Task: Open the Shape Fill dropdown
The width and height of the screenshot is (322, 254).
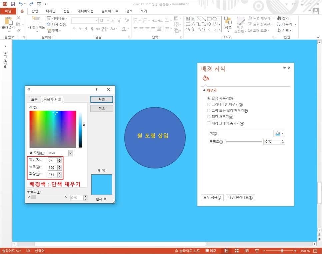Action: click(261, 18)
